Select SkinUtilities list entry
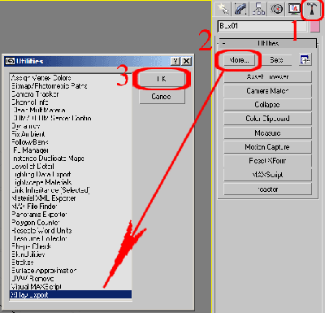This screenshot has height=313, width=325. click(x=71, y=254)
